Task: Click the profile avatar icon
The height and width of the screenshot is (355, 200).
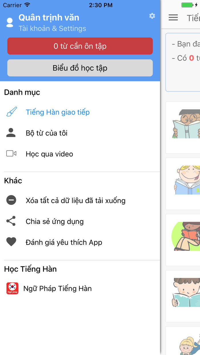Action: pos(9,22)
